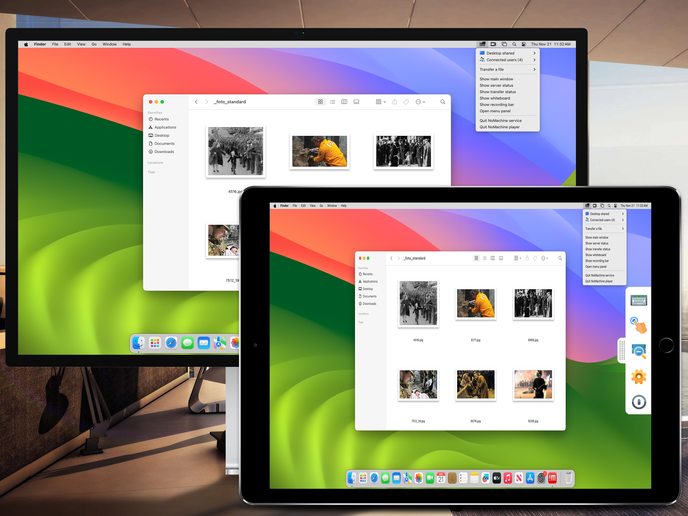The height and width of the screenshot is (516, 688).
Task: Open the orange gear settings icon on iPad
Action: coord(639,377)
